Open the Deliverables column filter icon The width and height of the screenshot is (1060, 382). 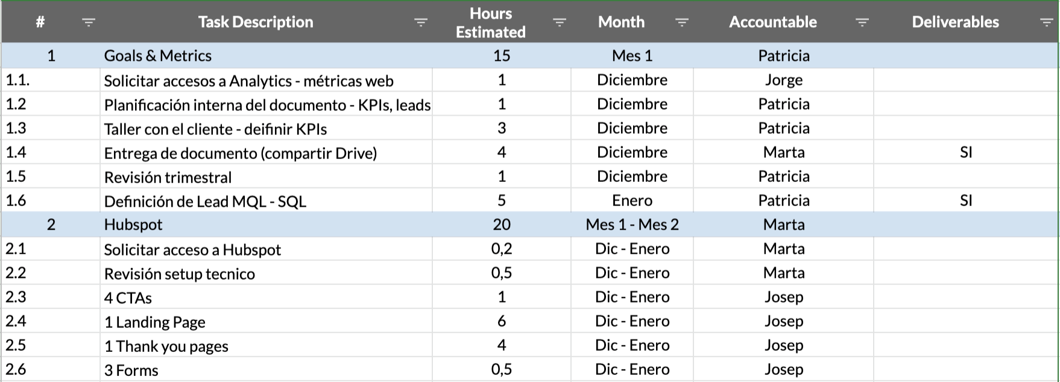coord(1046,23)
